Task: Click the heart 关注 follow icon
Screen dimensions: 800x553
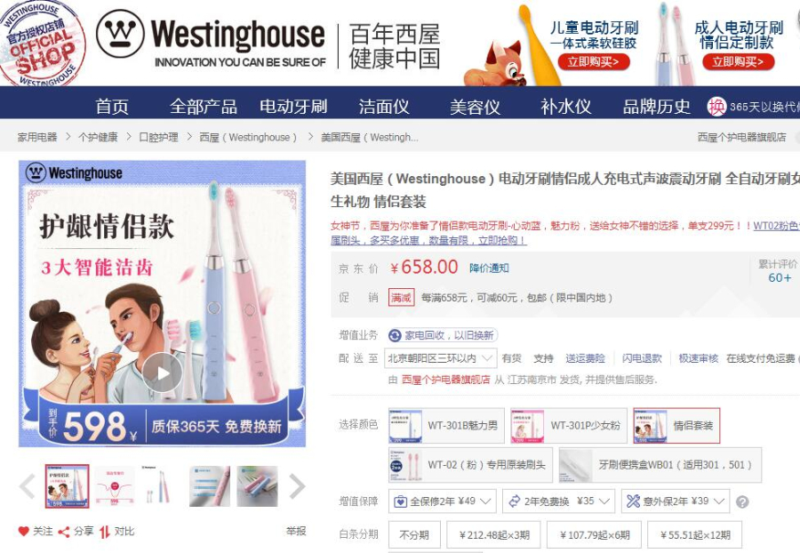Action: (x=23, y=532)
